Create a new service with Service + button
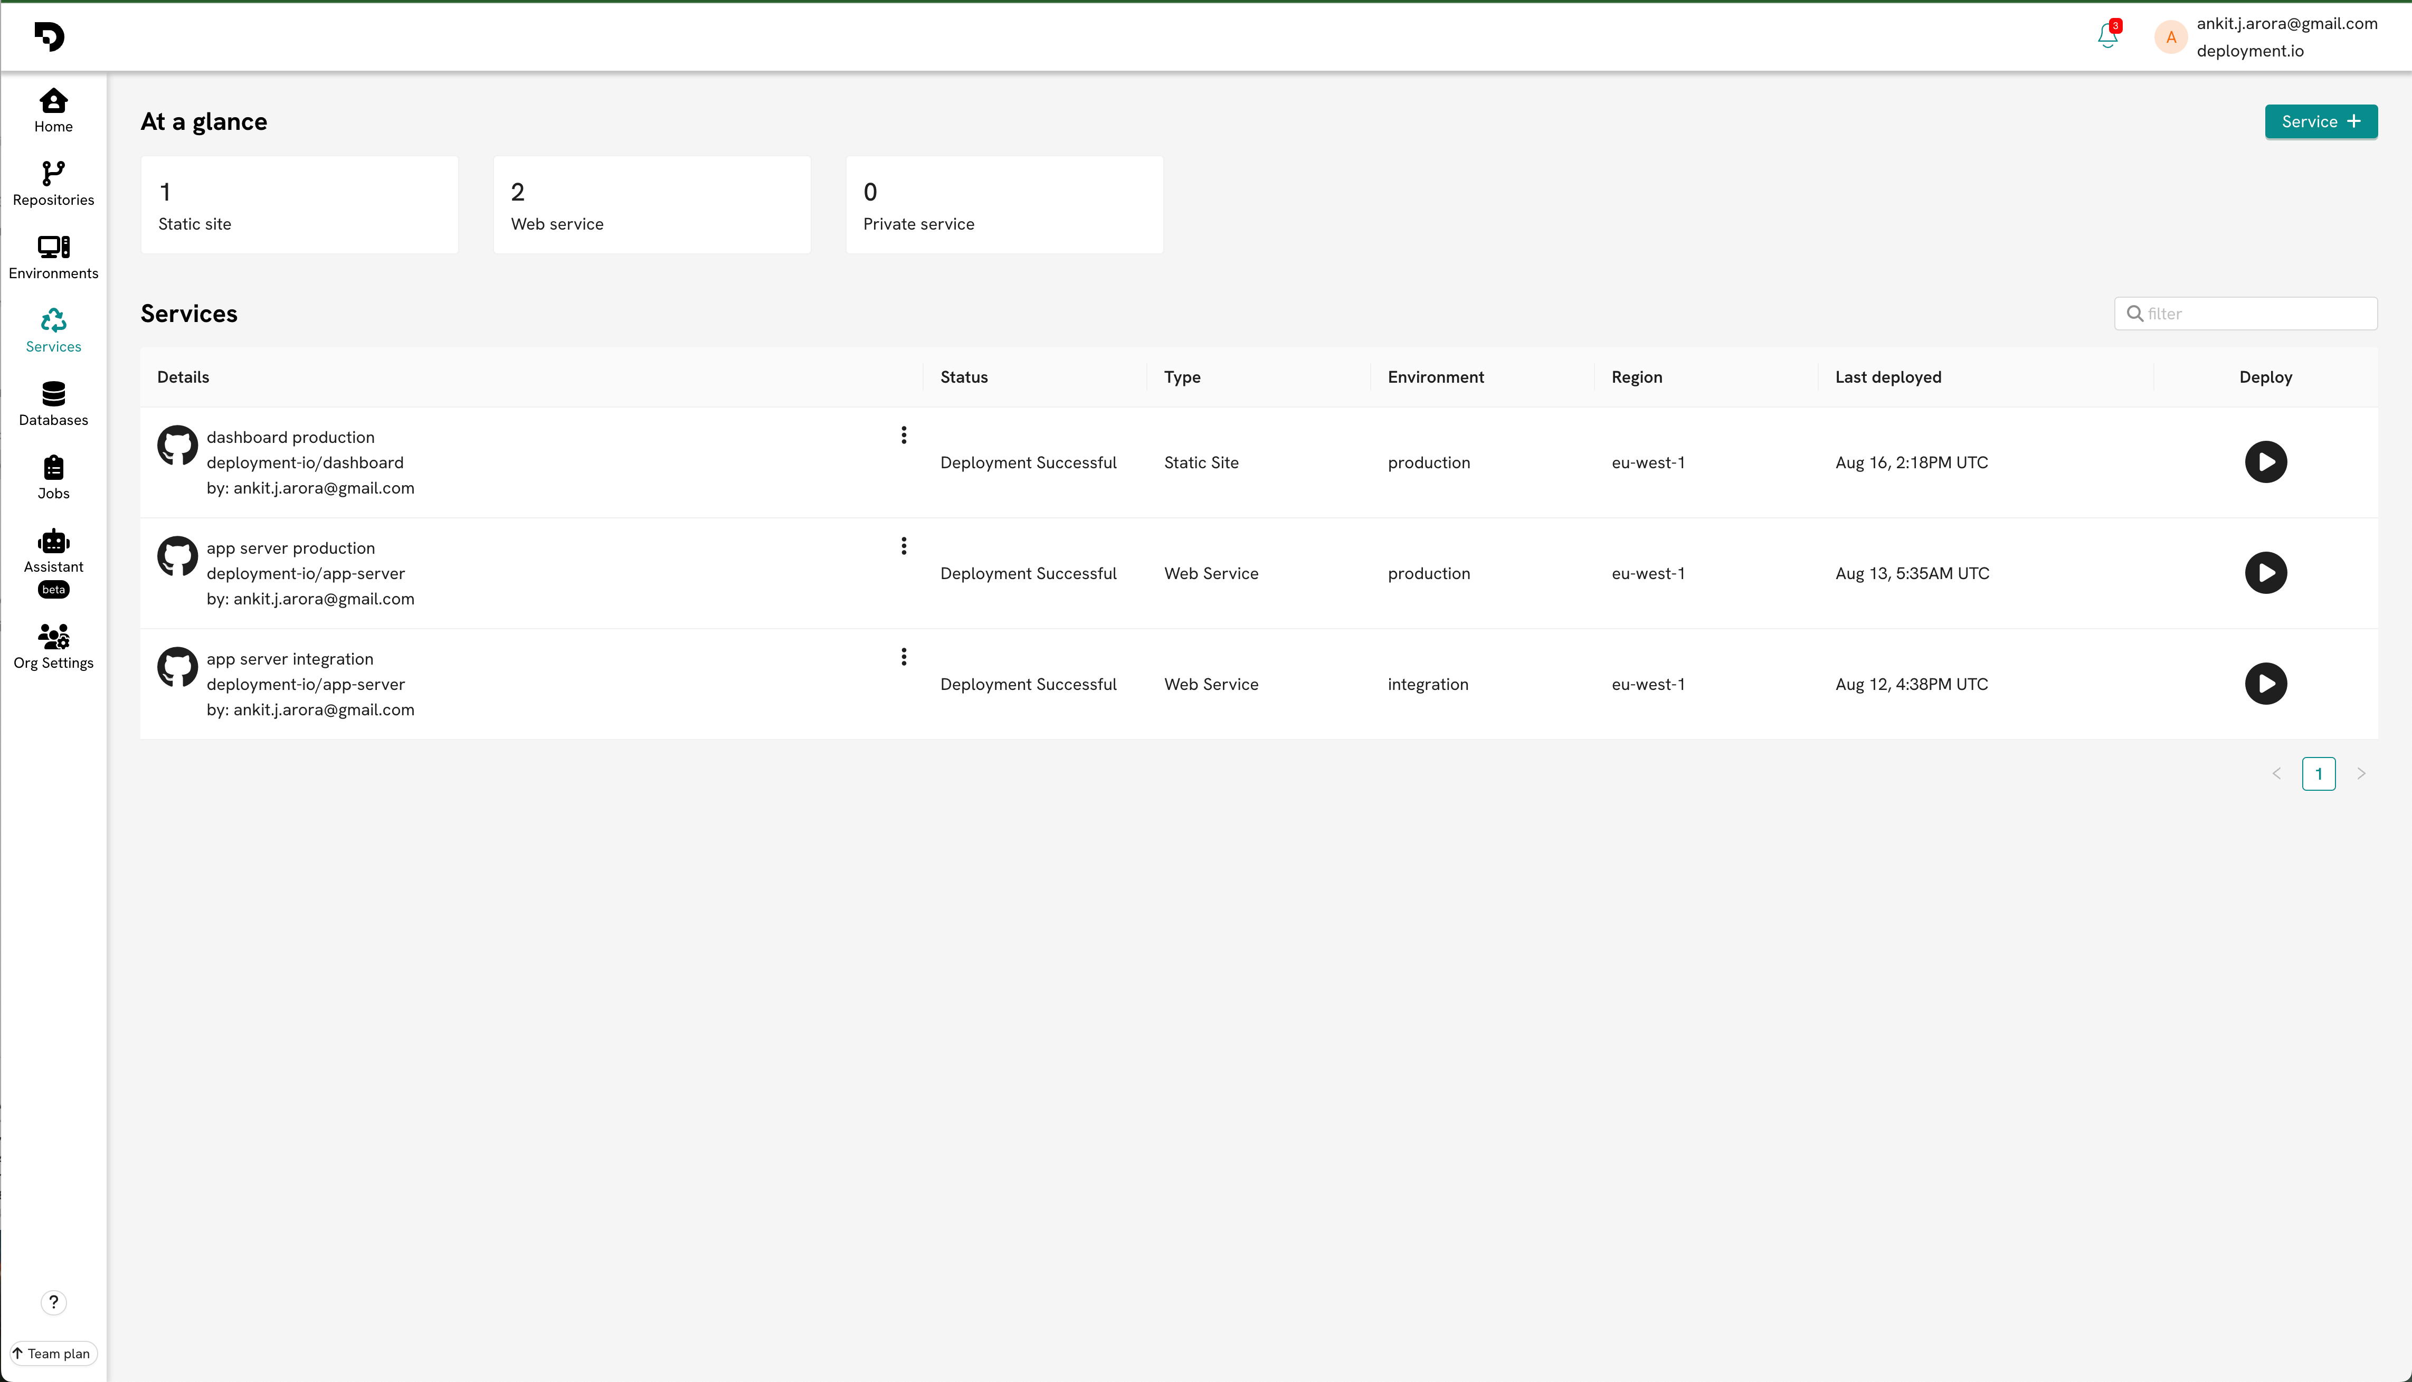Image resolution: width=2412 pixels, height=1382 pixels. coord(2321,121)
